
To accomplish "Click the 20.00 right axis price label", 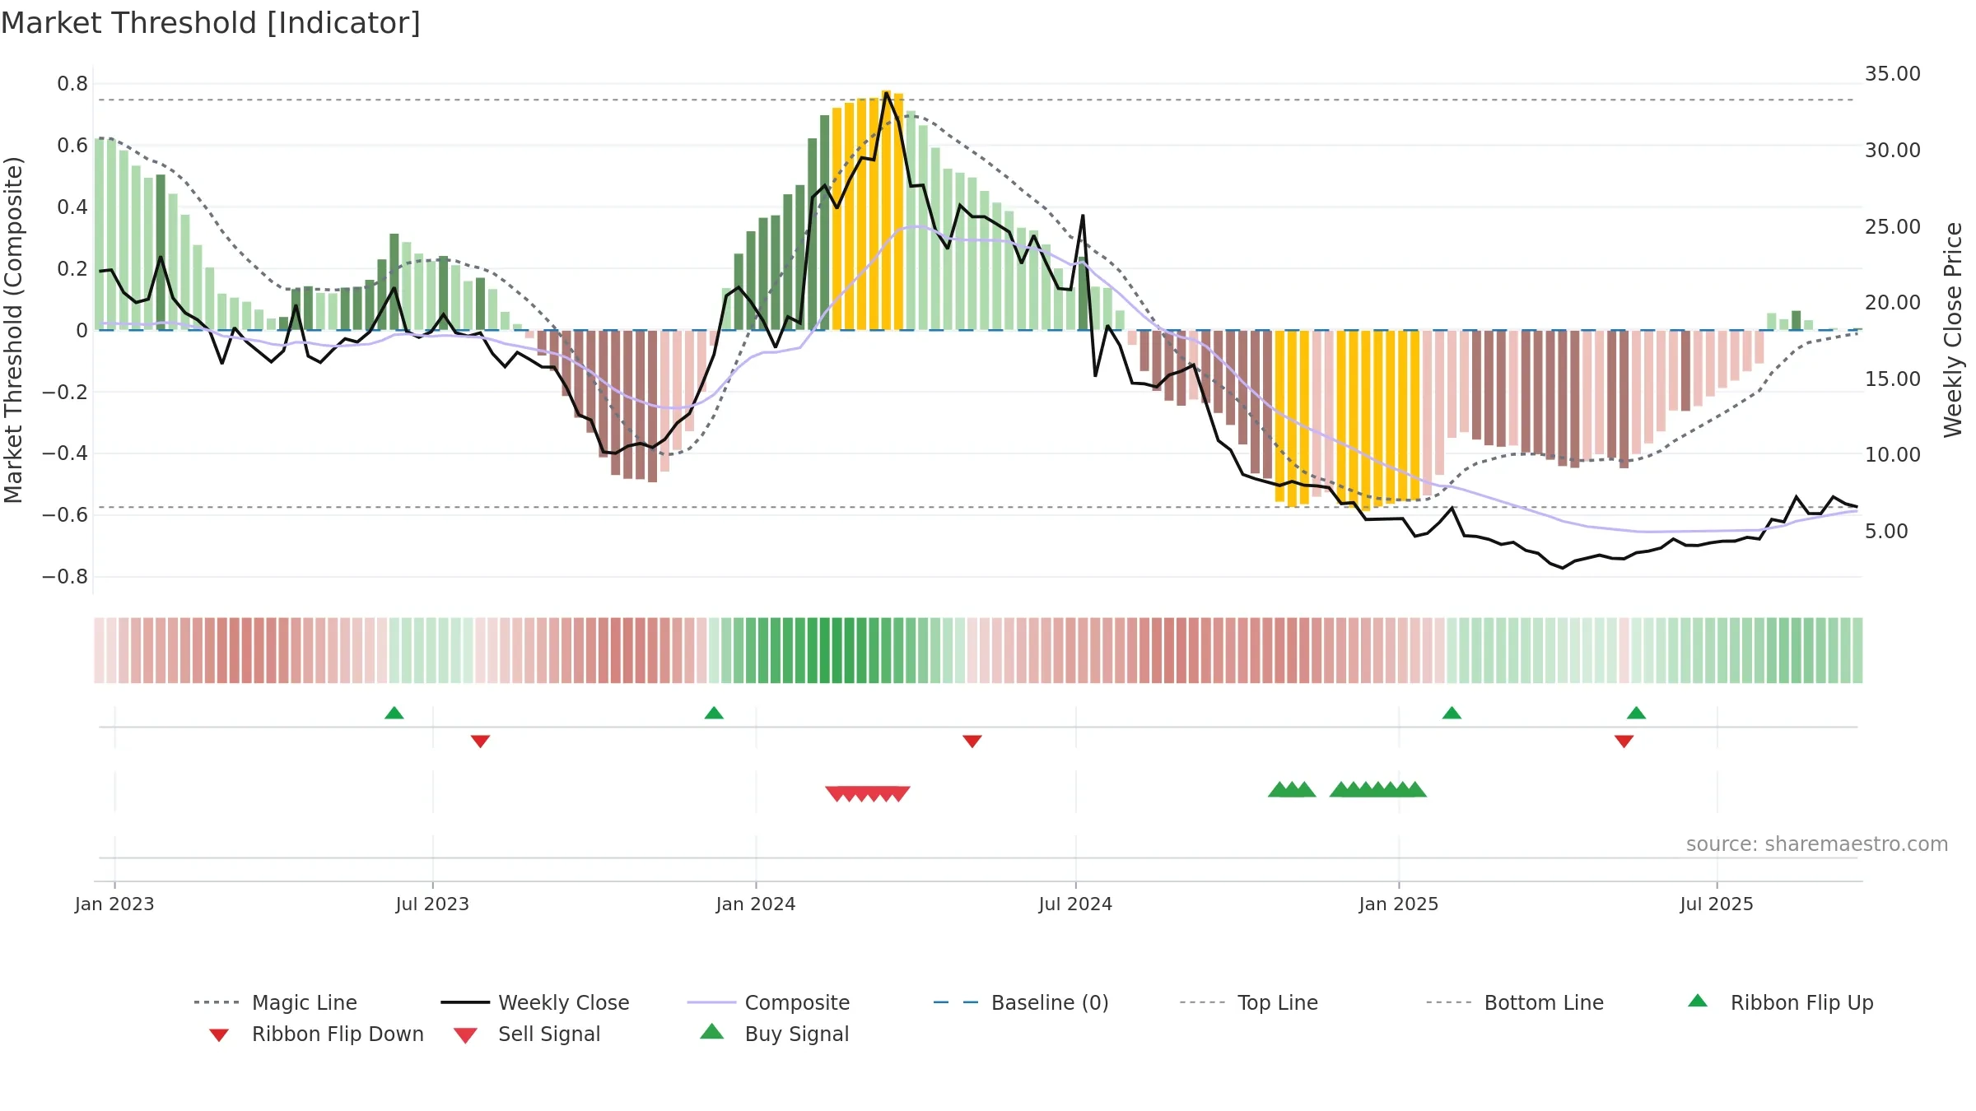I will (x=1893, y=303).
